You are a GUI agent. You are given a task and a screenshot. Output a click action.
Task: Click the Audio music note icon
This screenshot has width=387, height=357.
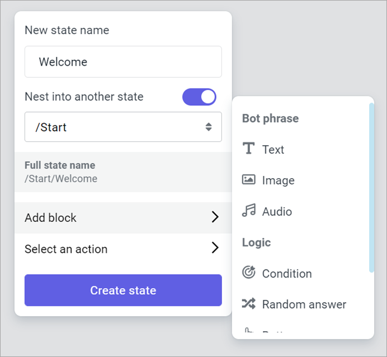pyautogui.click(x=248, y=211)
